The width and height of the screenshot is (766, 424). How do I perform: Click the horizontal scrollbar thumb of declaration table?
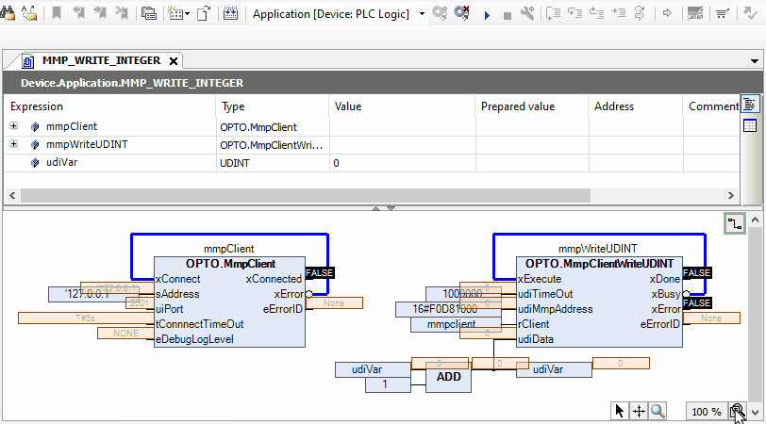coord(306,196)
